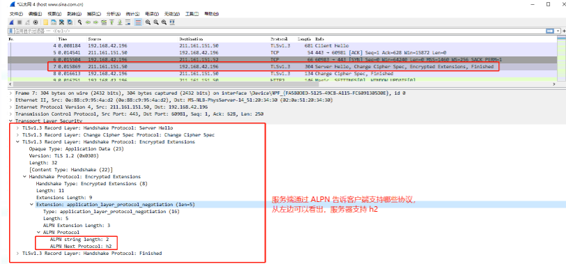Expand the Frame 7 details
566x264 pixels.
click(12, 93)
